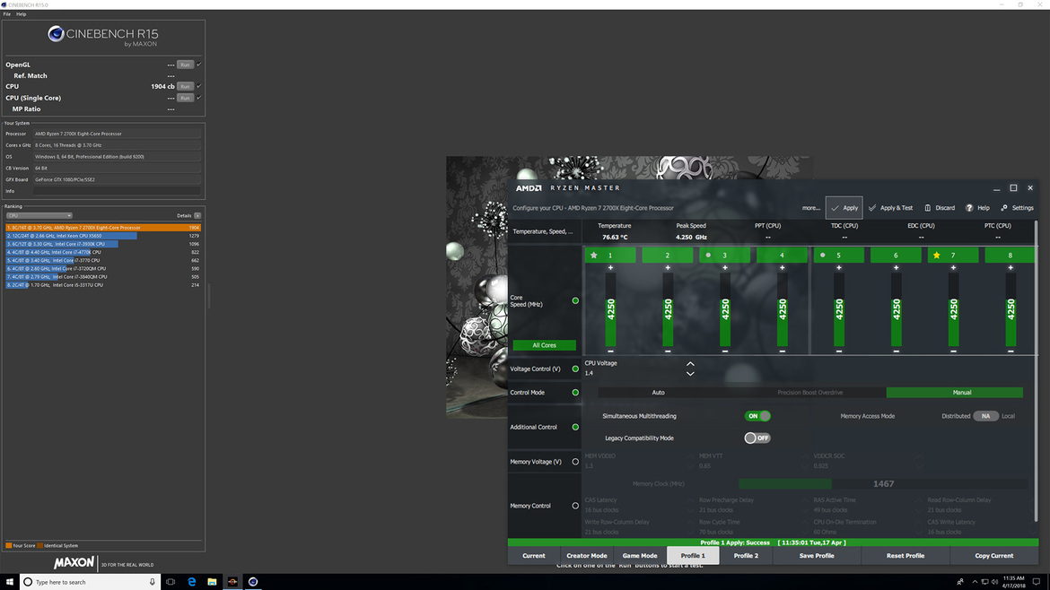Toggle the Control Mode indicator
1050x590 pixels.
click(x=575, y=393)
